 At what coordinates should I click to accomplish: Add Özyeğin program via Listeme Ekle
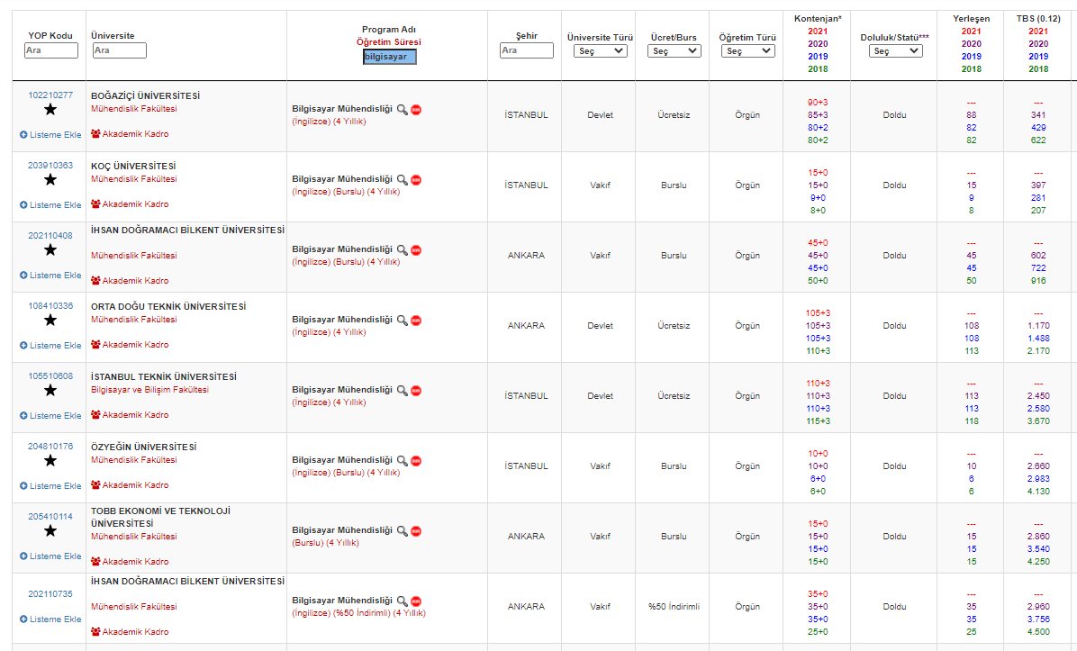[50, 485]
